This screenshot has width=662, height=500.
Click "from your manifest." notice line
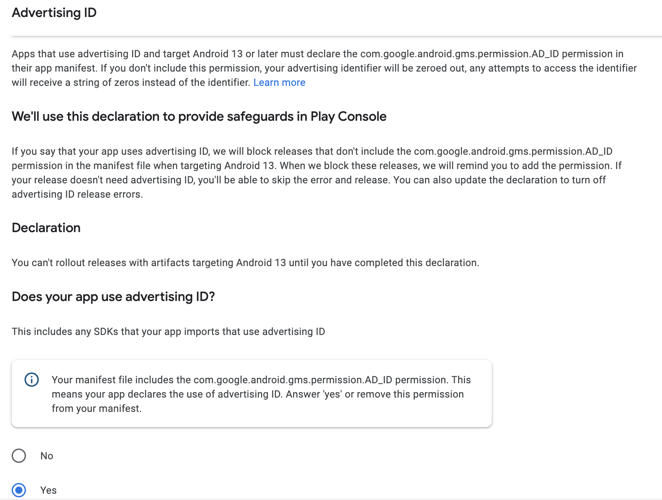tap(96, 409)
